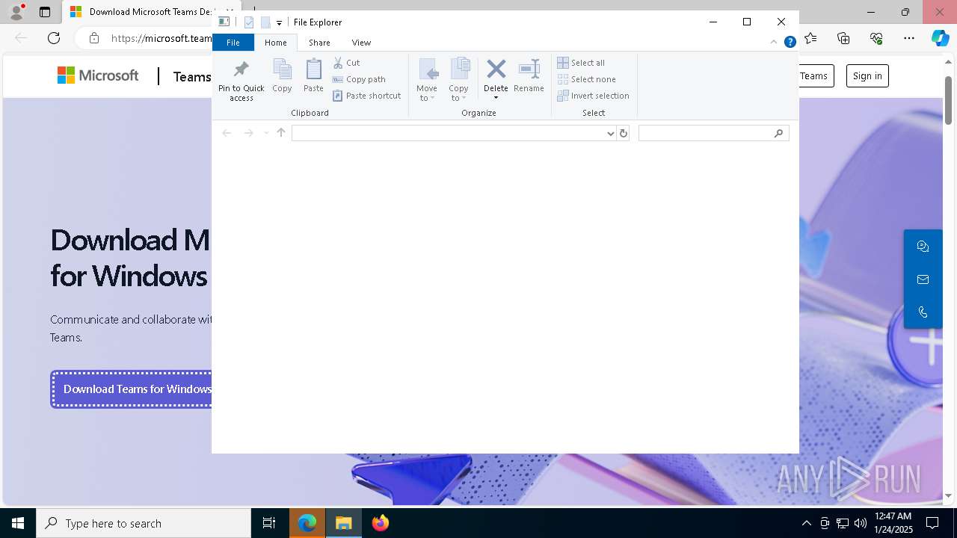Pin to Quick access in File Explorer

pyautogui.click(x=241, y=80)
